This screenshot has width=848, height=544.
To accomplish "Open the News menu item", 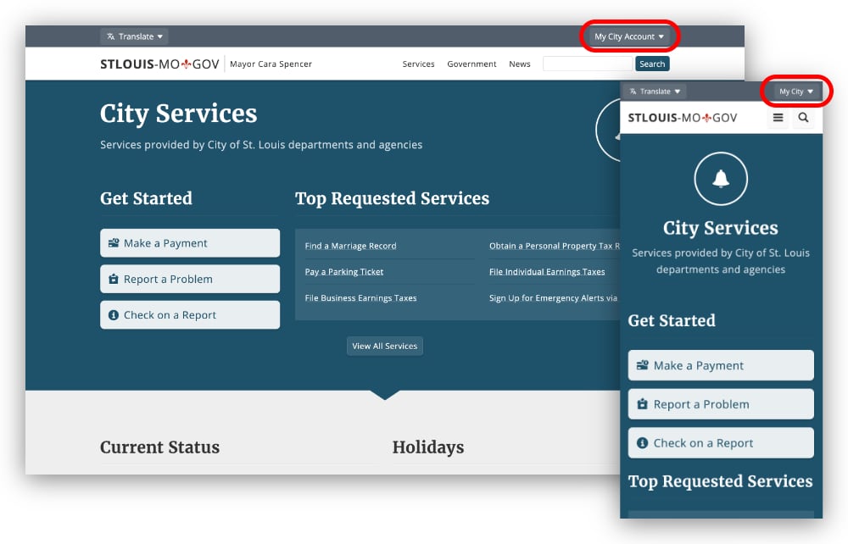I will pos(519,64).
